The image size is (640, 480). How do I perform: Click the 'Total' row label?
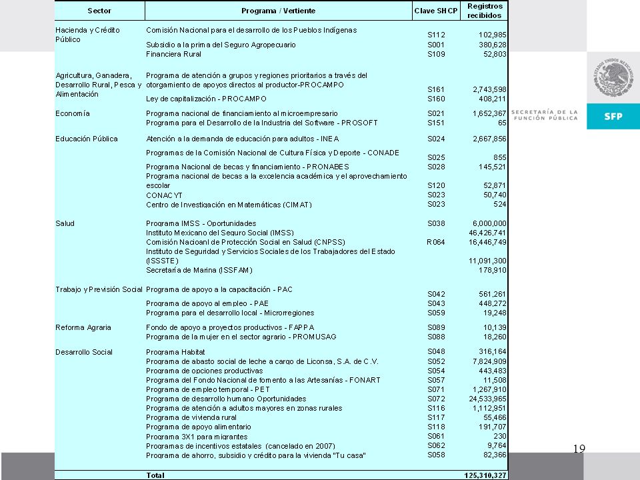point(155,475)
